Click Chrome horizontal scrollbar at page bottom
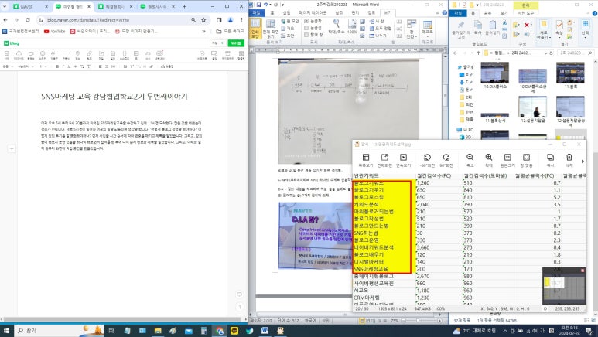 click(124, 319)
